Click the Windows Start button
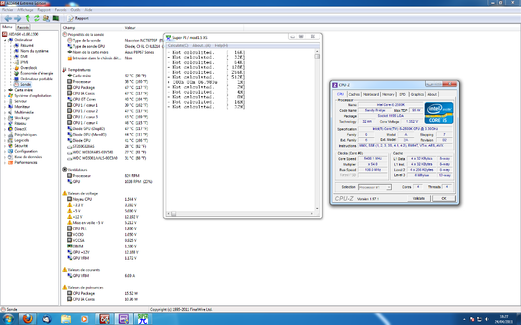Image resolution: width=521 pixels, height=325 pixels. (8, 319)
